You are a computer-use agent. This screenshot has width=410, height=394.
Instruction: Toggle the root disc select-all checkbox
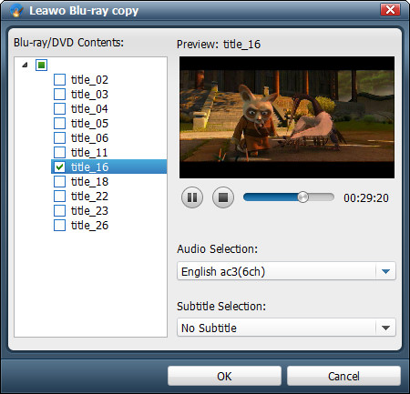[42, 65]
